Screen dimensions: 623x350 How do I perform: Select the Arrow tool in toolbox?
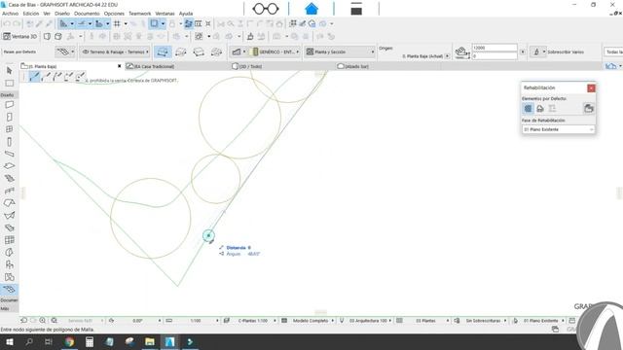(x=9, y=71)
